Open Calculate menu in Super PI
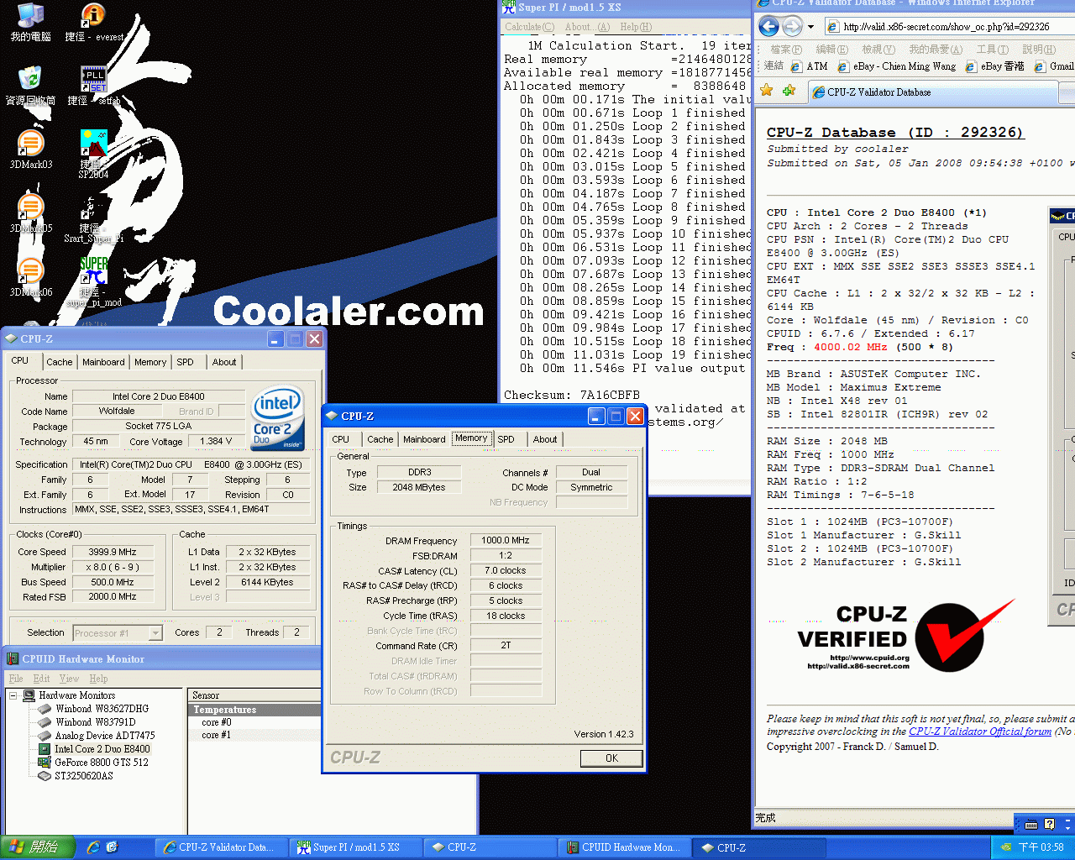Image resolution: width=1075 pixels, height=860 pixels. (x=529, y=27)
